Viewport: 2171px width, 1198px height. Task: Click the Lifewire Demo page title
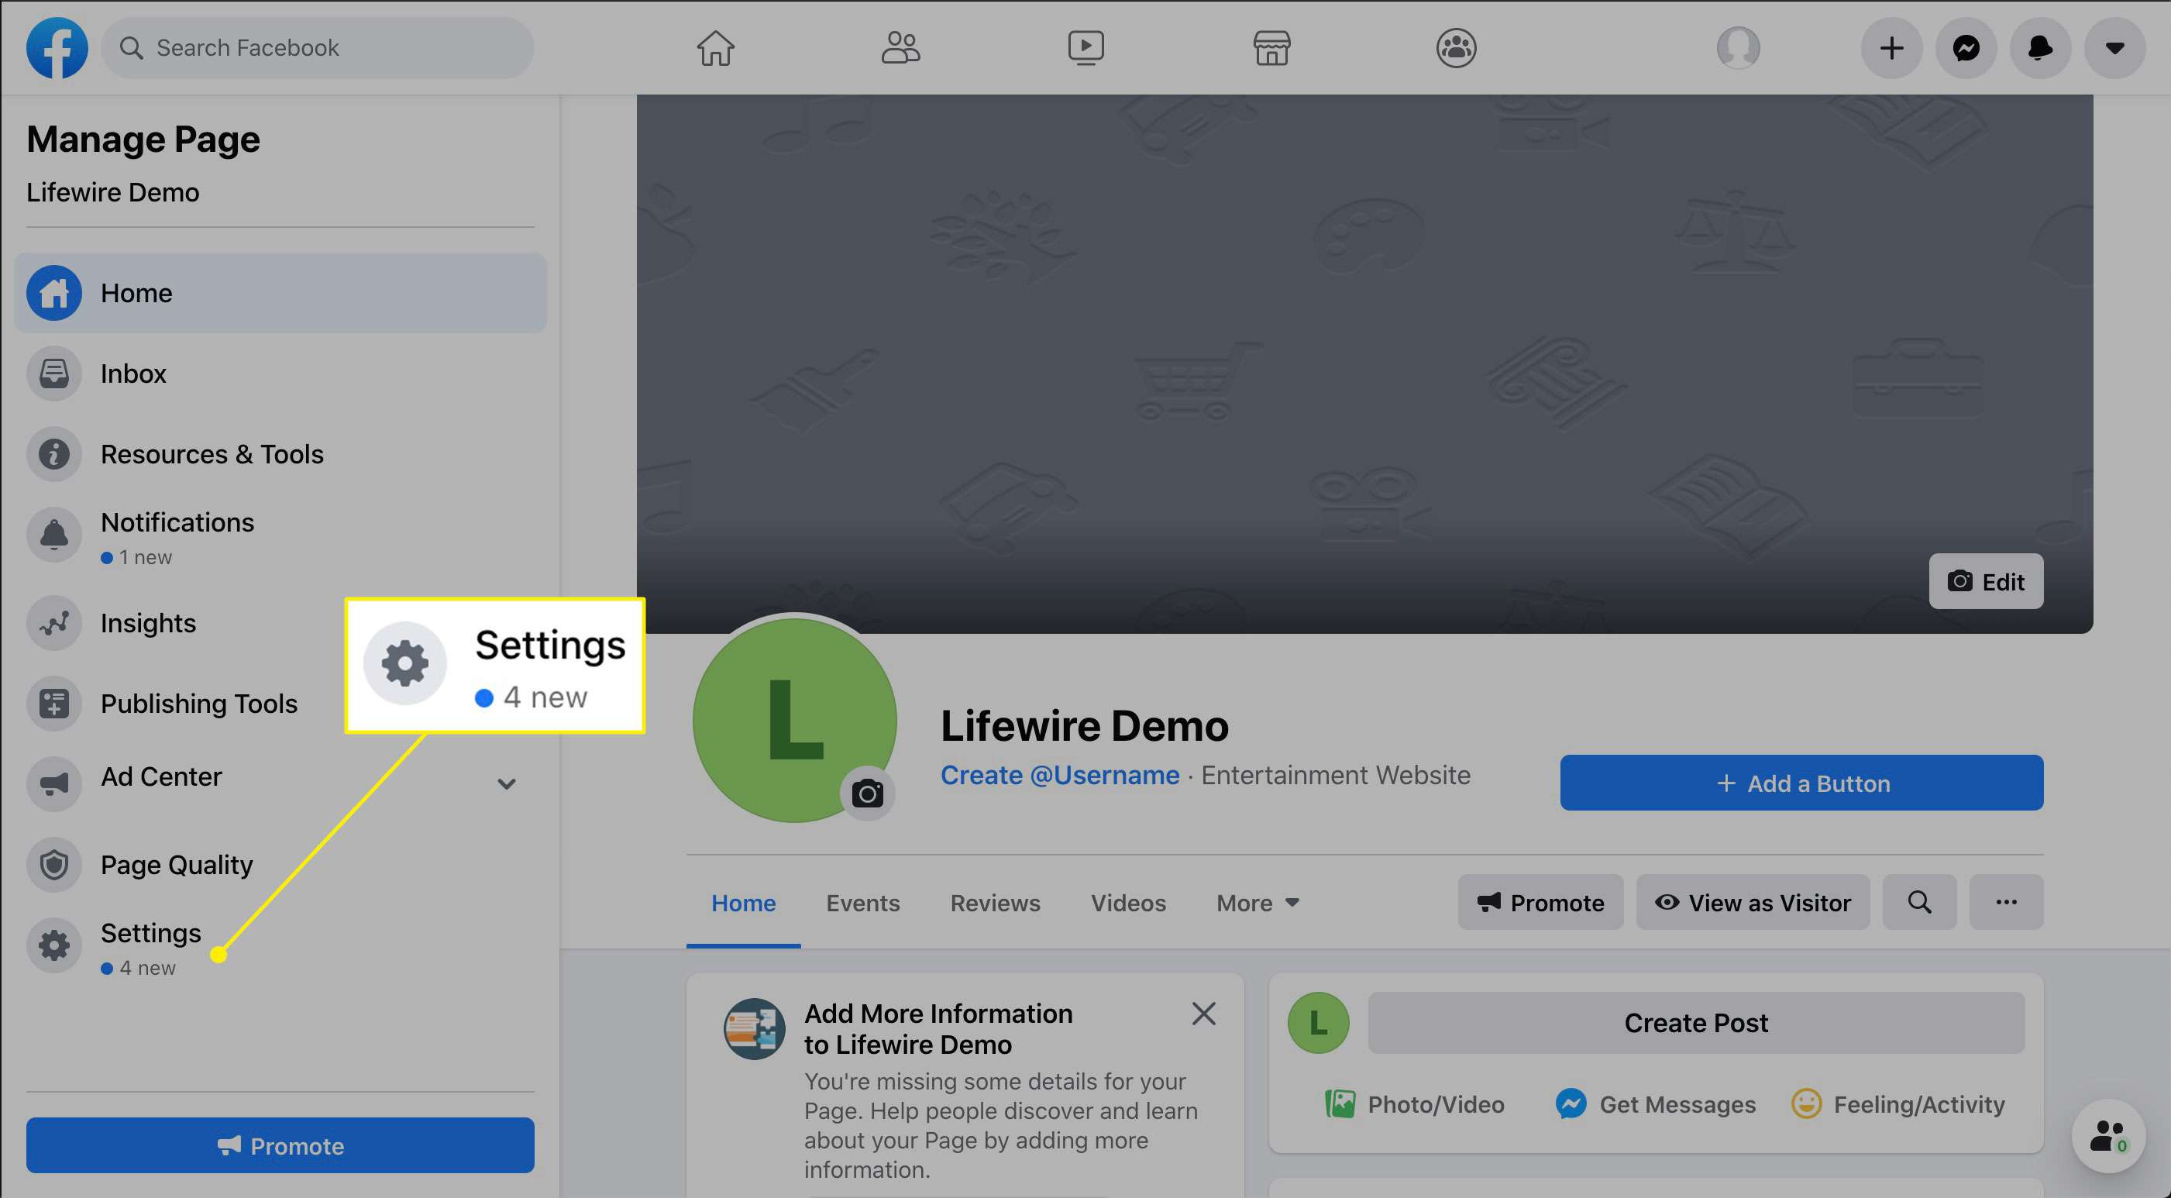click(x=1085, y=726)
